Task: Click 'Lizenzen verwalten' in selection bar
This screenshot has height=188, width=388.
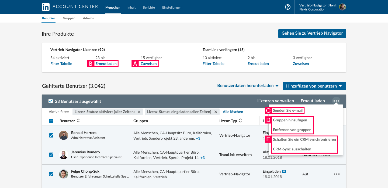Action: (x=276, y=101)
